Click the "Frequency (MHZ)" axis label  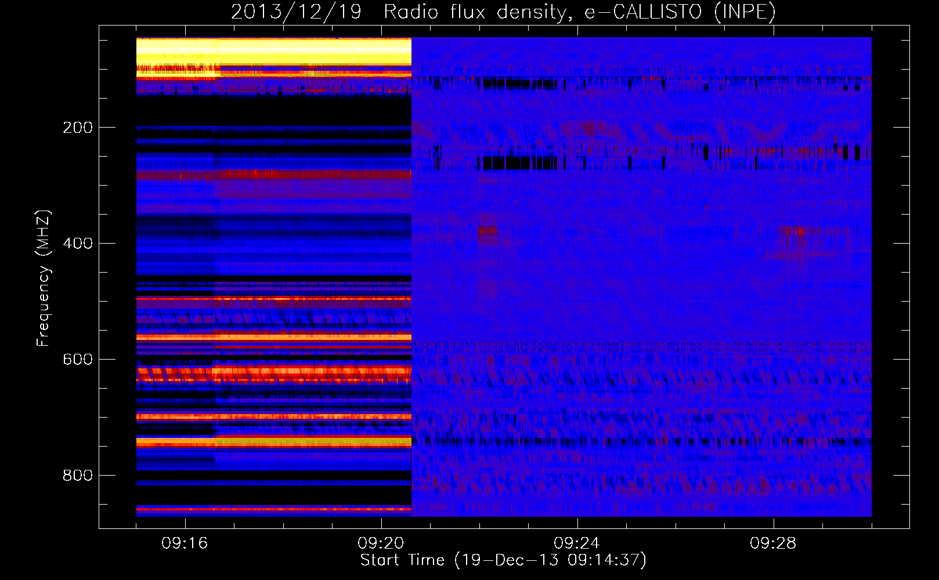point(44,278)
